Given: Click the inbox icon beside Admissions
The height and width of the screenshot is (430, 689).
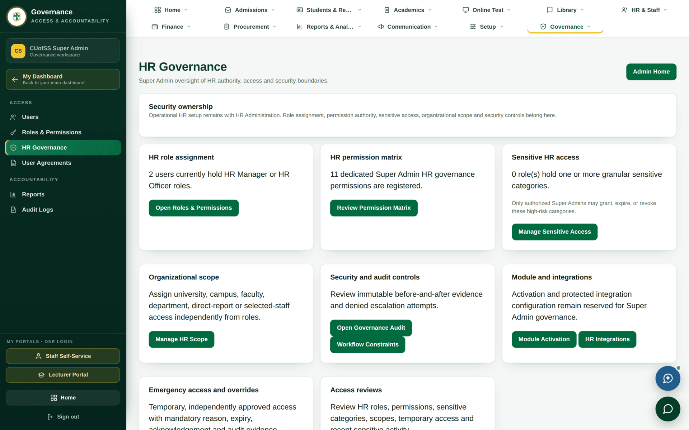Looking at the screenshot, I should pyautogui.click(x=228, y=10).
